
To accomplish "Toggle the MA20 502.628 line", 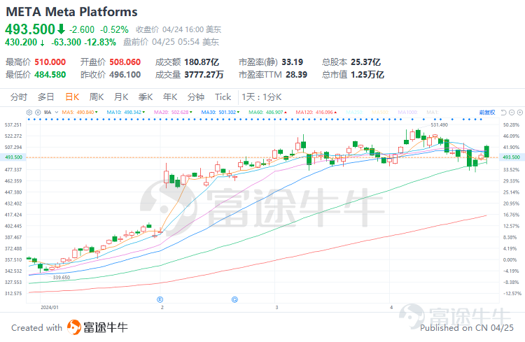I will [x=173, y=113].
